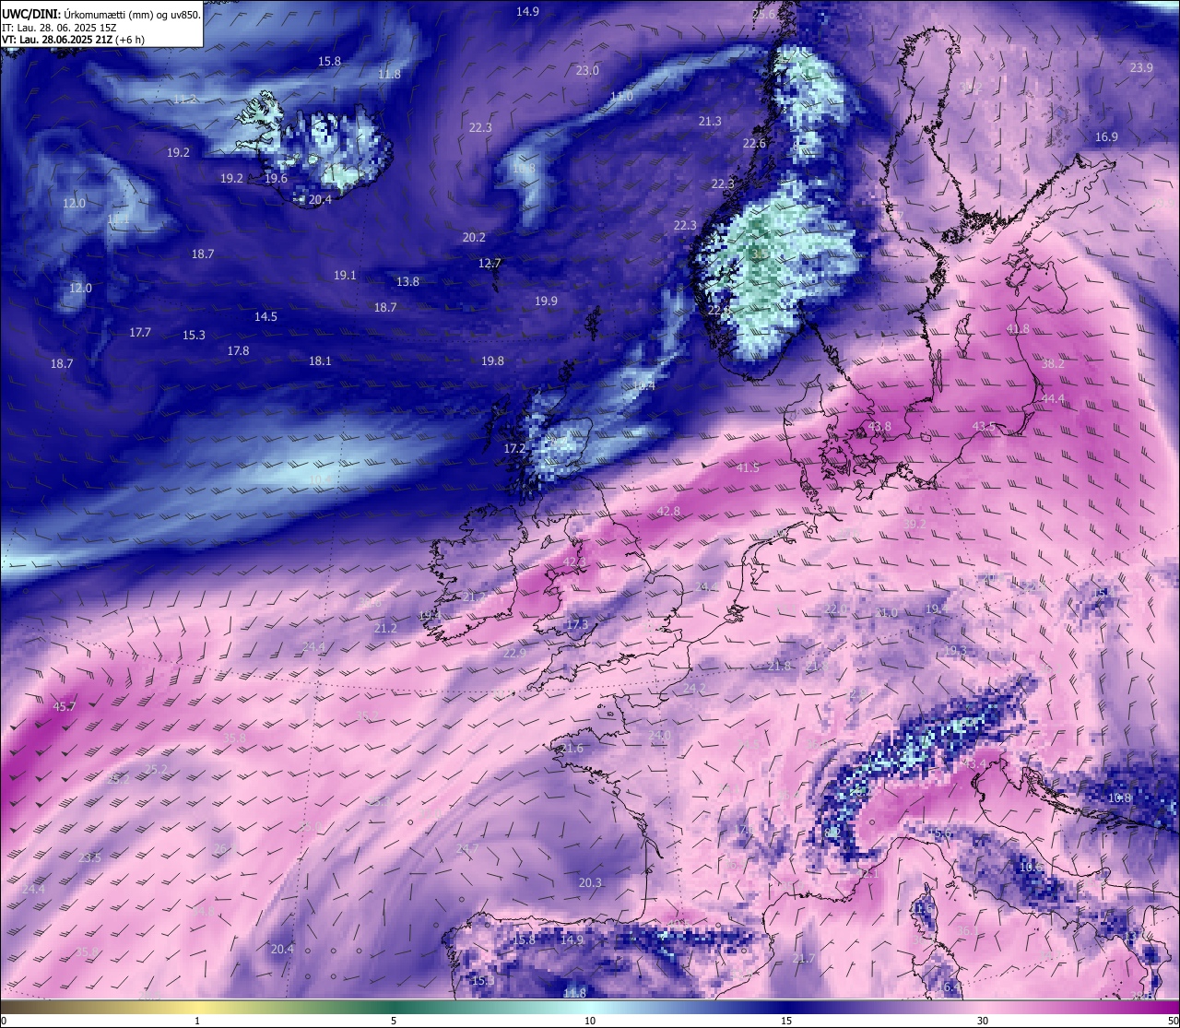Click the 24.0 value label
The width and height of the screenshot is (1180, 1028).
coord(659,736)
